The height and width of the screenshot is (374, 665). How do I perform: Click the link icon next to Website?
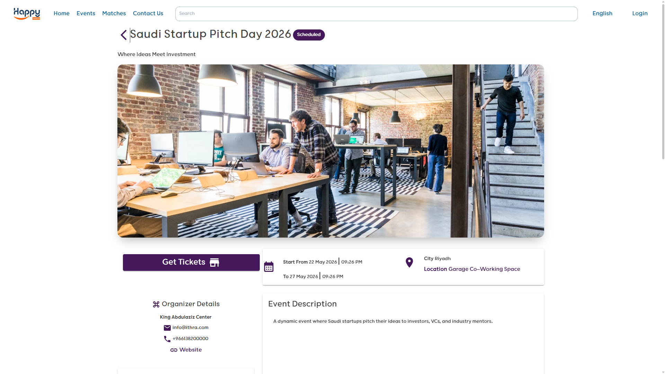coord(174,350)
